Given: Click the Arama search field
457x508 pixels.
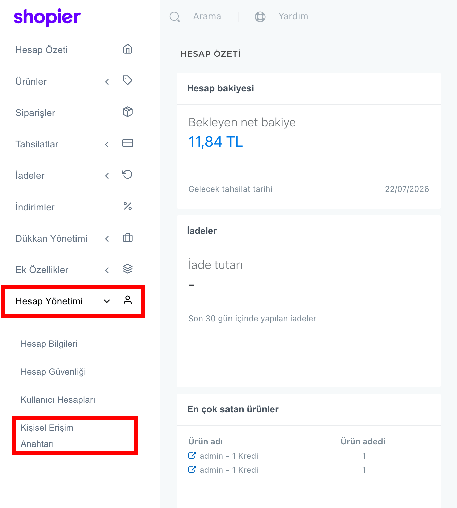Looking at the screenshot, I should point(207,16).
